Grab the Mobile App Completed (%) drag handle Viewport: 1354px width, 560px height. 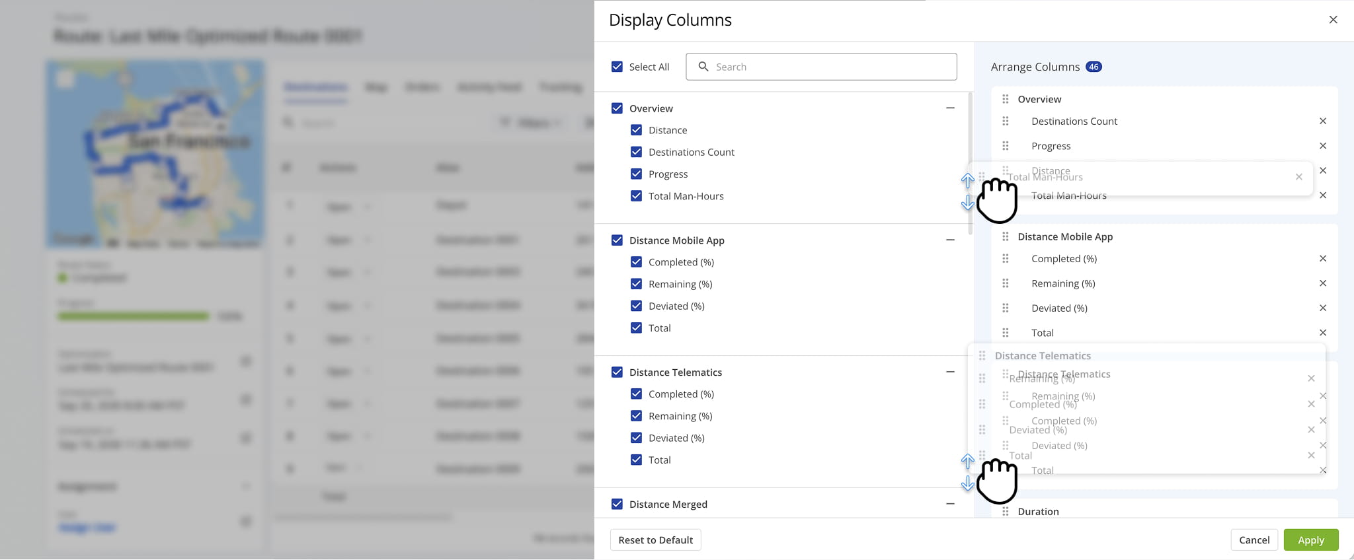(1005, 259)
